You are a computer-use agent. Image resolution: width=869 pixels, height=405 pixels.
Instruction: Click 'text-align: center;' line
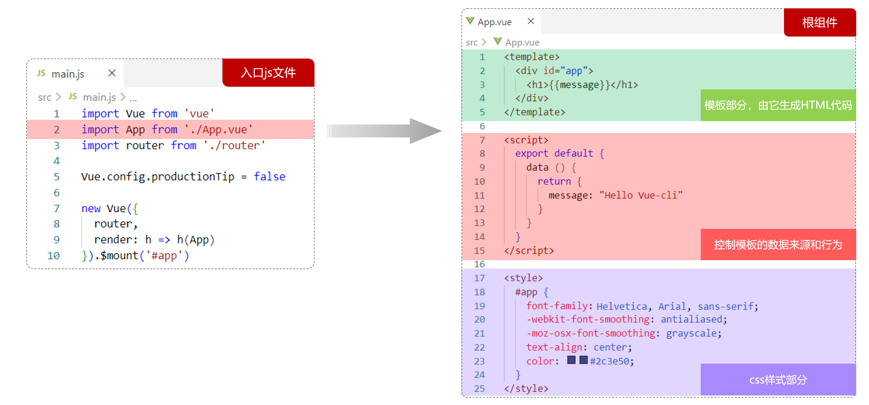coord(579,347)
